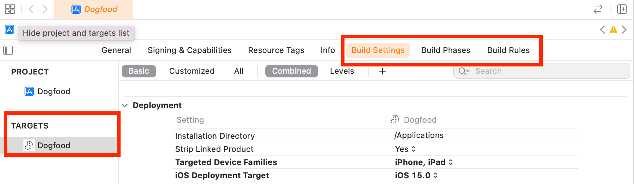Show Customized build settings only

[x=192, y=71]
